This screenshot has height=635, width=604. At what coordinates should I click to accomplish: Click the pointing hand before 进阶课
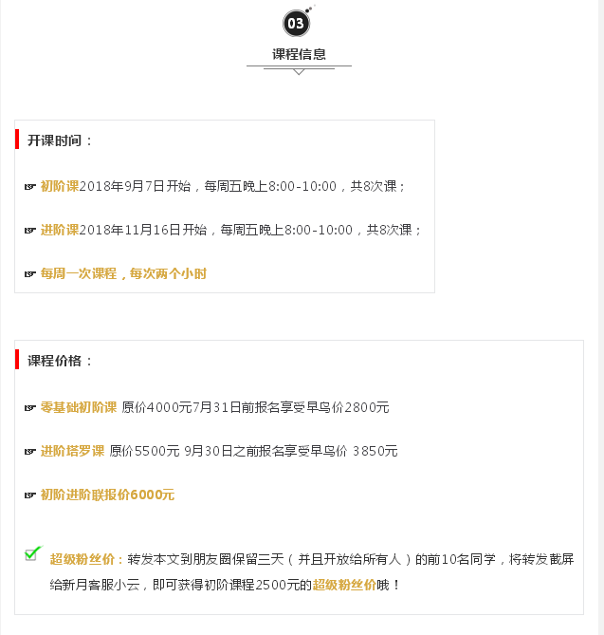(30, 231)
